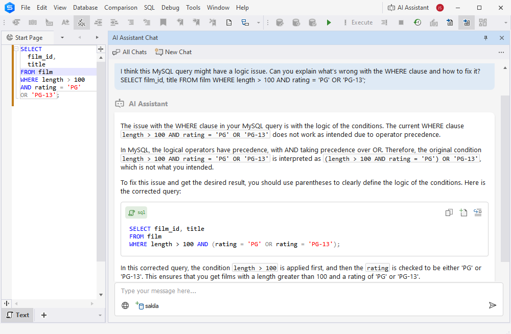511x334 pixels.
Task: Send the chat message
Action: (492, 305)
